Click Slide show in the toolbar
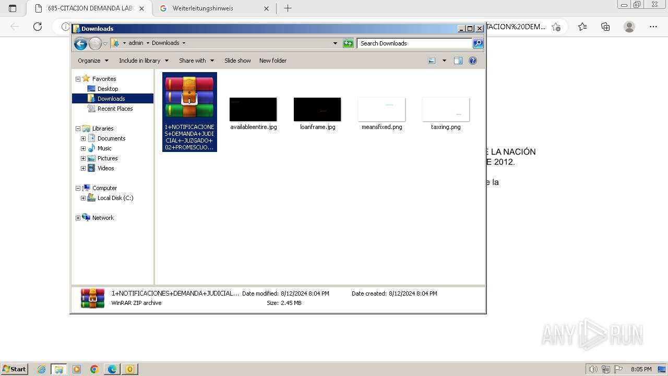 [237, 61]
